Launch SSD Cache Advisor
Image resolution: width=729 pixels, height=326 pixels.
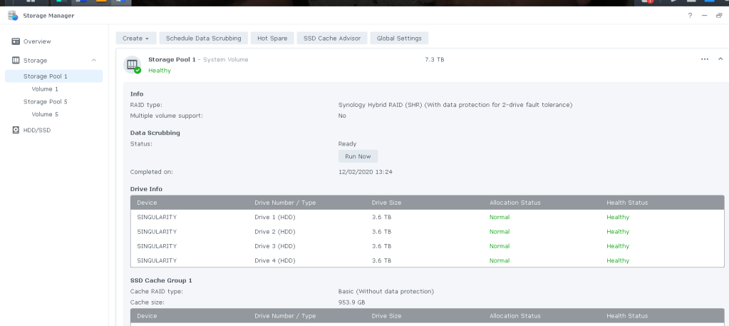coord(332,39)
